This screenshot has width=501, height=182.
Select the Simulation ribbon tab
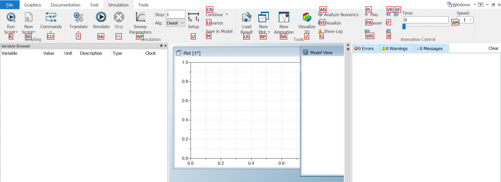coord(118,5)
